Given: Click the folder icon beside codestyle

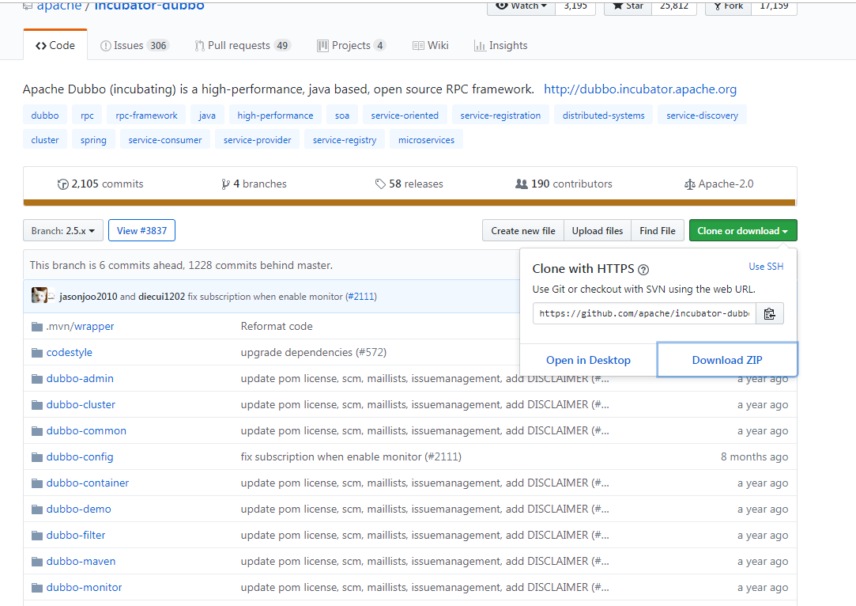Looking at the screenshot, I should pos(37,353).
